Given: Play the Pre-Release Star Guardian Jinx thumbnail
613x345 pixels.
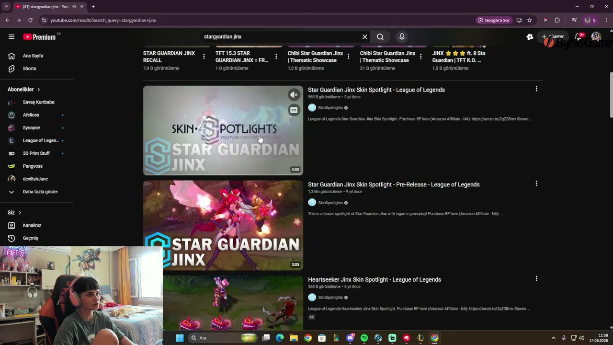Looking at the screenshot, I should pos(223,225).
